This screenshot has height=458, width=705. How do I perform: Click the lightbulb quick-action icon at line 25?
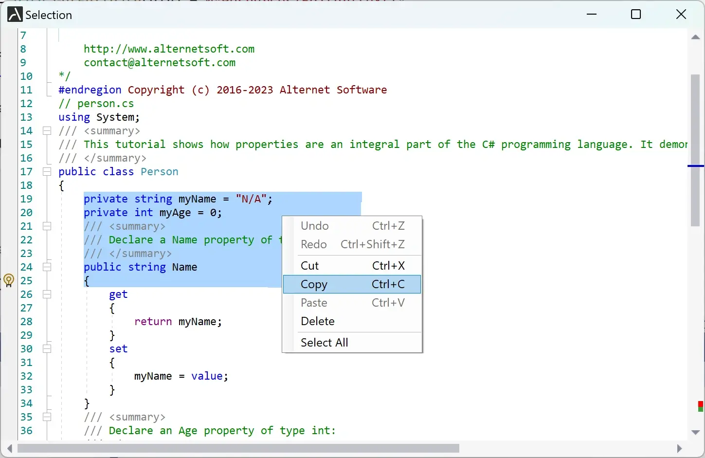[x=8, y=280]
